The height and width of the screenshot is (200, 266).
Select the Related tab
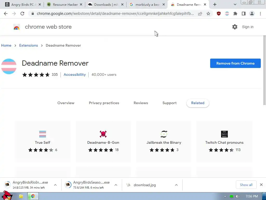[x=198, y=103]
